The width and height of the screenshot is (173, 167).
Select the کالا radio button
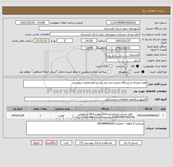[x=138, y=66]
